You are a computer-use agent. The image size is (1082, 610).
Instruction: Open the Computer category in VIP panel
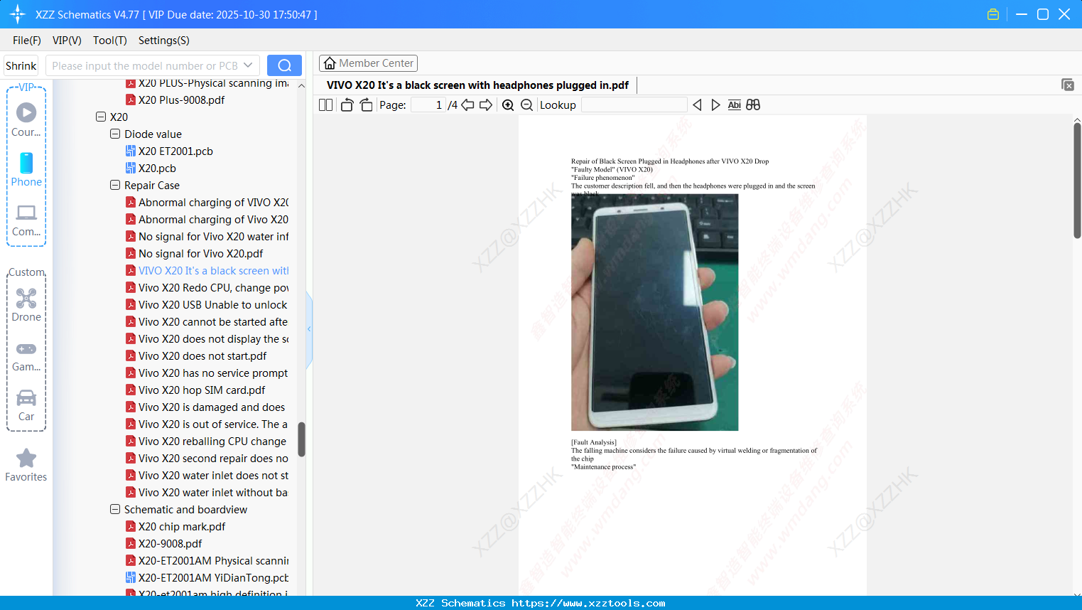pyautogui.click(x=26, y=220)
